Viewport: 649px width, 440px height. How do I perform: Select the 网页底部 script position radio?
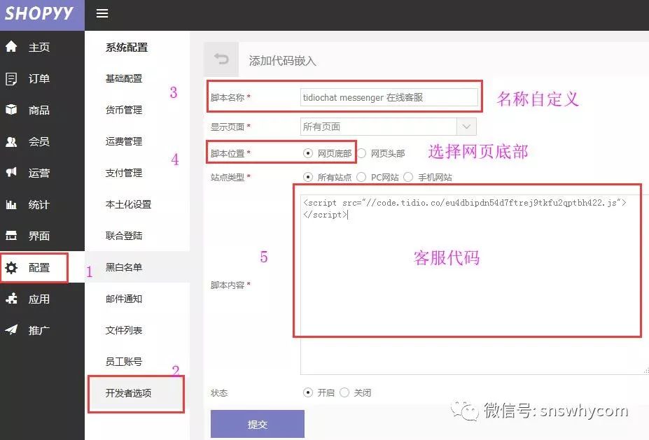pos(307,152)
